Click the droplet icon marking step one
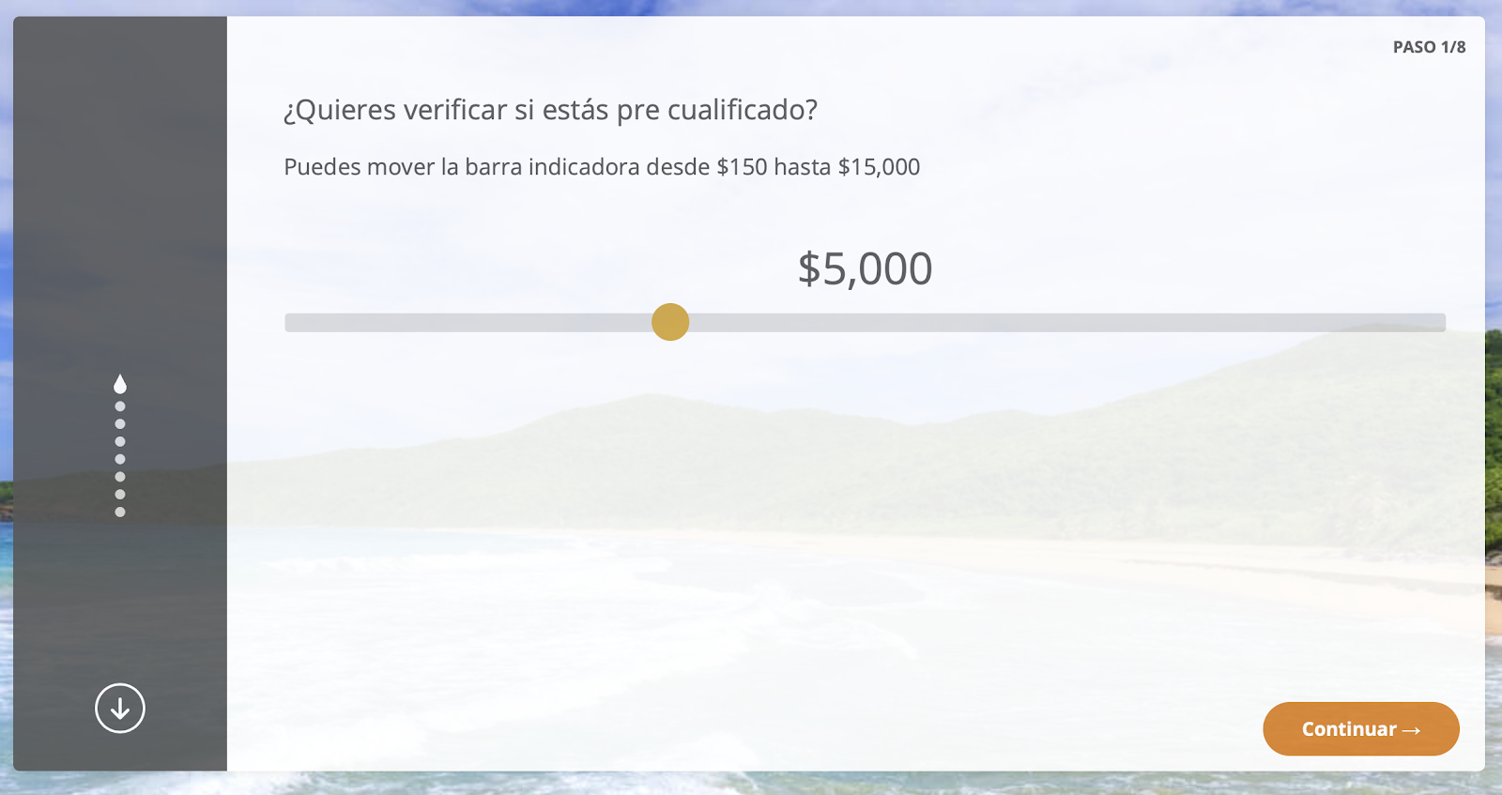The image size is (1502, 795). (x=120, y=384)
